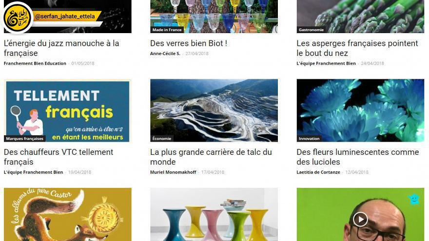This screenshot has width=429, height=241.
Task: Open article 'L'énergie du jazz manouche à la française'
Action: coord(61,48)
